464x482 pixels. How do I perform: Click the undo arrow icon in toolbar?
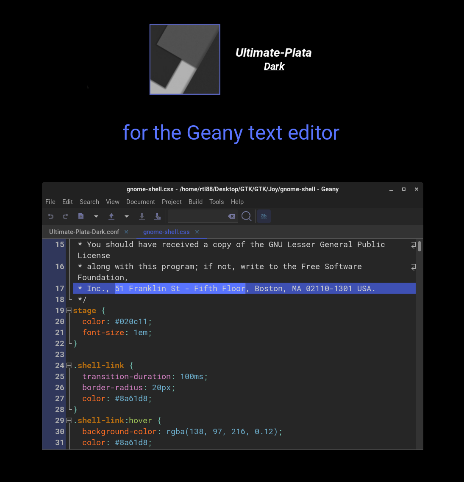tap(51, 216)
